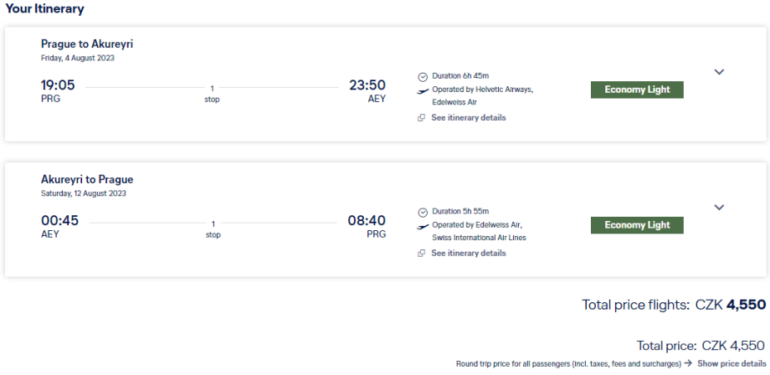Click the 1 stop marker on the return flight
Viewport: 770px width, 375px height.
(213, 228)
